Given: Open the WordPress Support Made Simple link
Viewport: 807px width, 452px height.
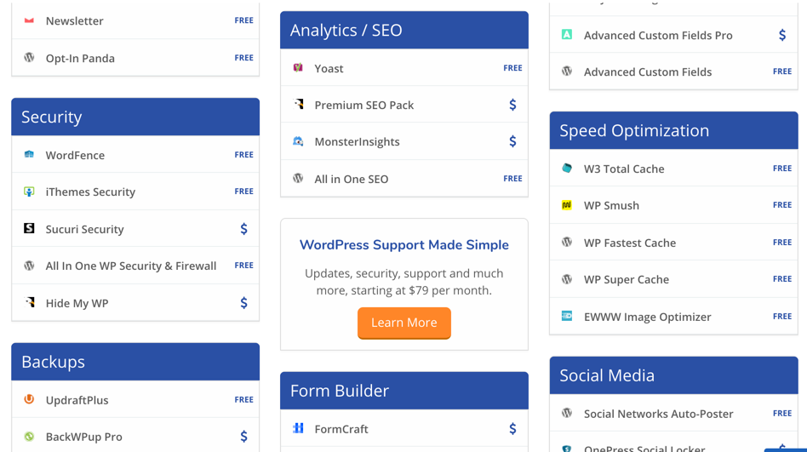Looking at the screenshot, I should click(404, 245).
